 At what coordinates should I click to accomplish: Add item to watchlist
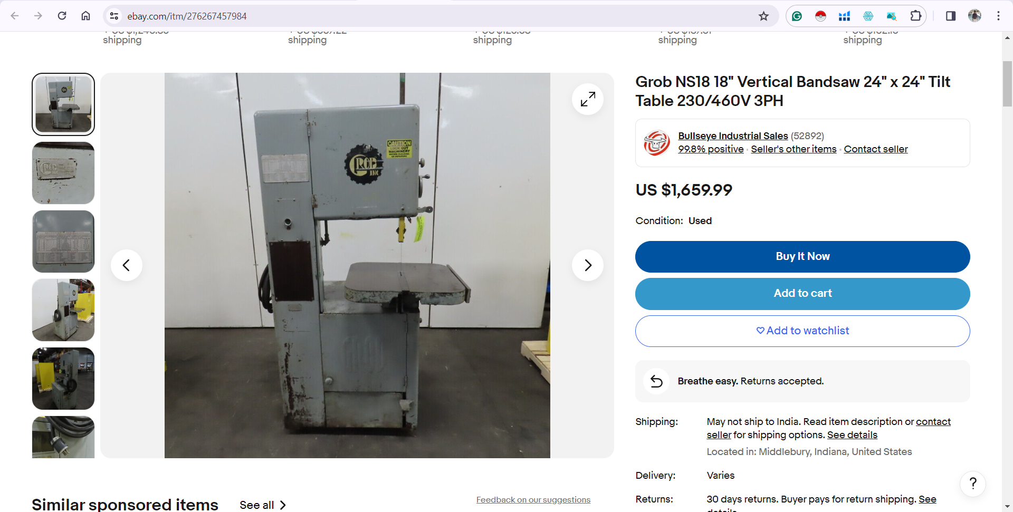click(802, 331)
